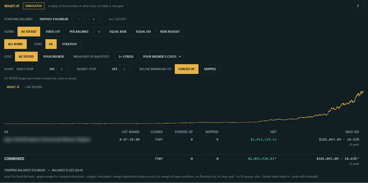This screenshot has width=368, height=183.
Task: Decrease the starting balance with minus
Action: click(79, 19)
